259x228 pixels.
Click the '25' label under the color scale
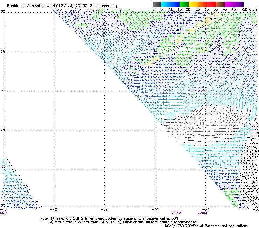click(x=198, y=9)
